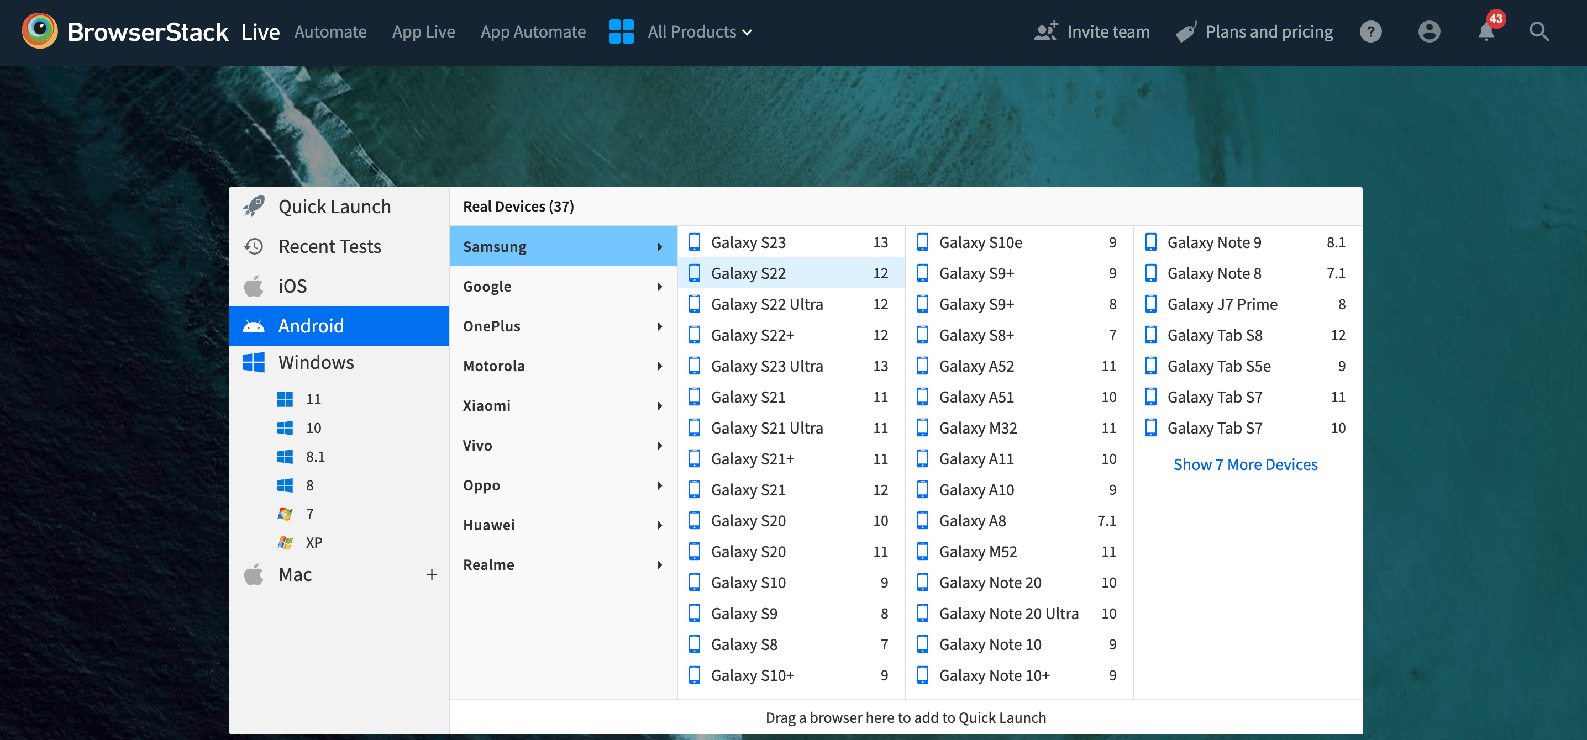
Task: Click the Quick Launch rocket icon
Action: (x=254, y=206)
